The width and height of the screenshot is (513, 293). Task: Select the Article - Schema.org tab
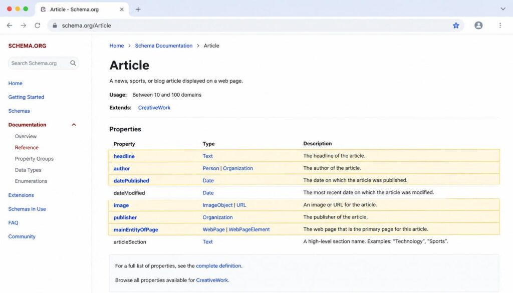coord(82,10)
